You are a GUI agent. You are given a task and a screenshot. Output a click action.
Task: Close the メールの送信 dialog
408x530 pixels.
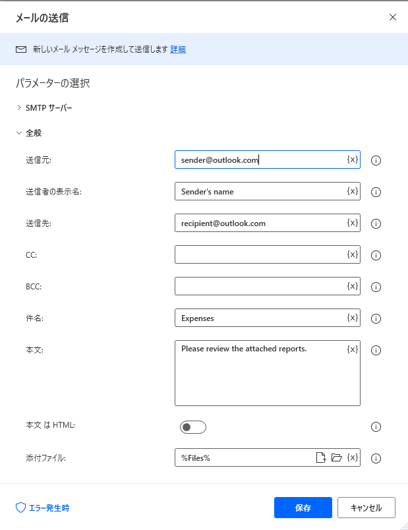click(x=392, y=17)
